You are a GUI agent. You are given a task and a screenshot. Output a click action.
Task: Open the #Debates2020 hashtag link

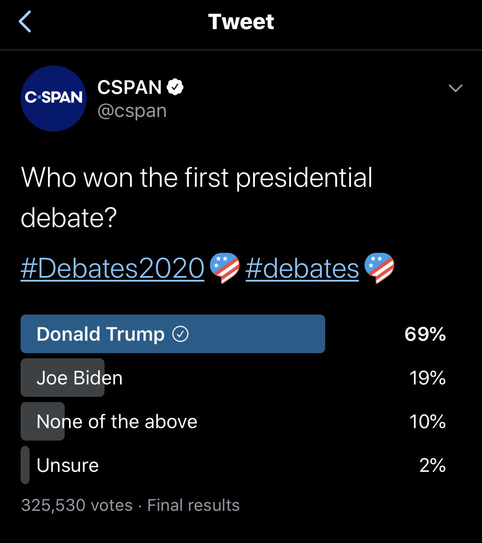112,269
